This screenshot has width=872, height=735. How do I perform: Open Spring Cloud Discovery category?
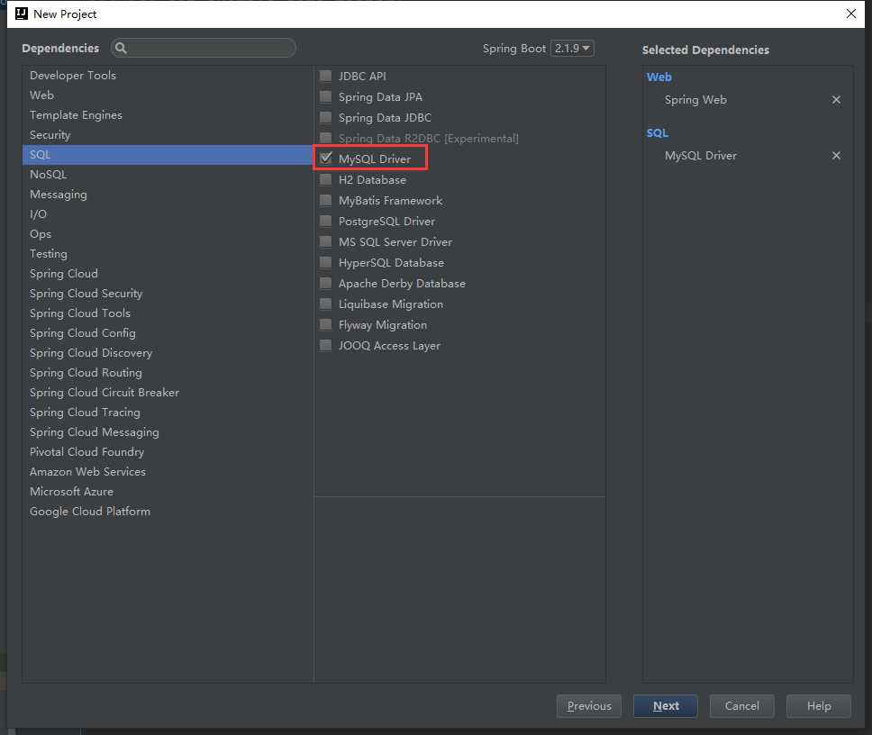point(168,353)
